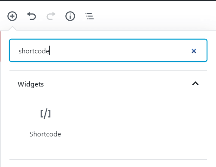Focus the block search input field
Screen dimensions: 216x167
(x=108, y=50)
